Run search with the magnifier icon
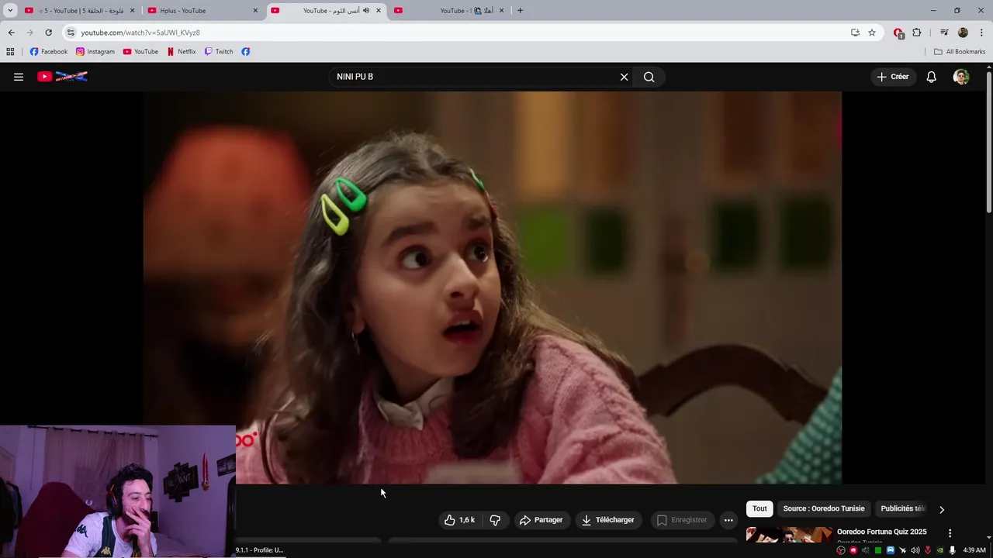The image size is (993, 558). click(649, 77)
